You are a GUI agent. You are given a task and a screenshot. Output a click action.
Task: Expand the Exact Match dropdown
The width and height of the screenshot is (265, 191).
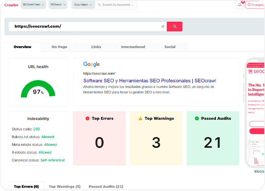[84, 5]
